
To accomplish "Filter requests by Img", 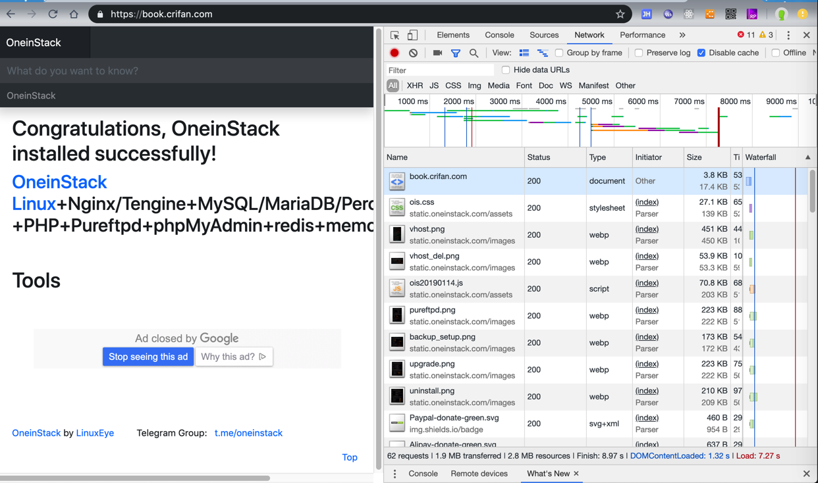I will 474,86.
